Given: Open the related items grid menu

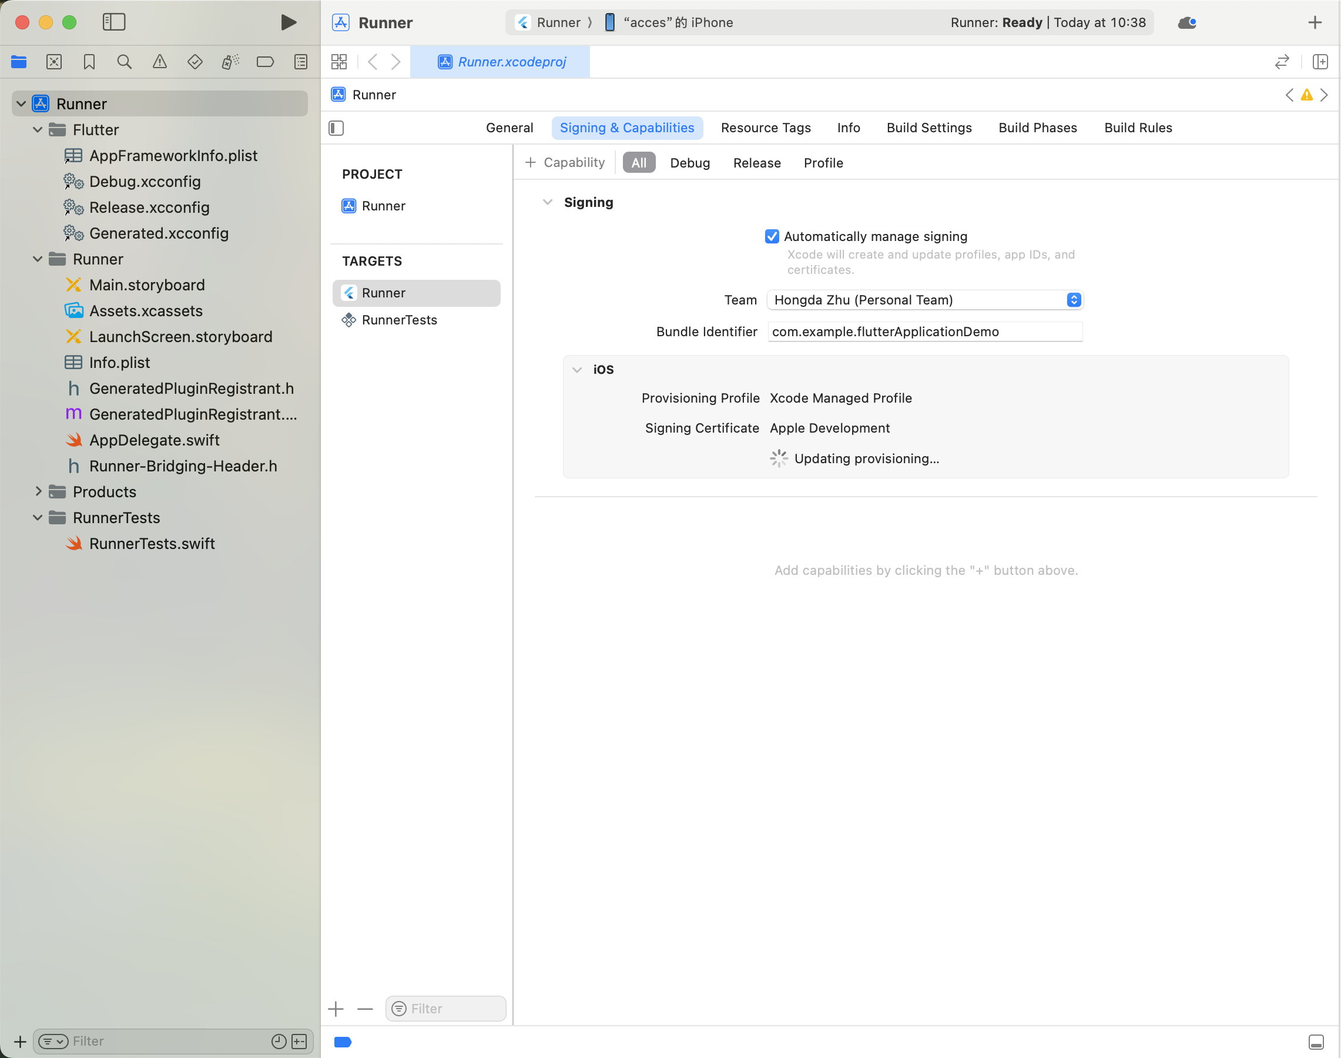Looking at the screenshot, I should coord(339,62).
